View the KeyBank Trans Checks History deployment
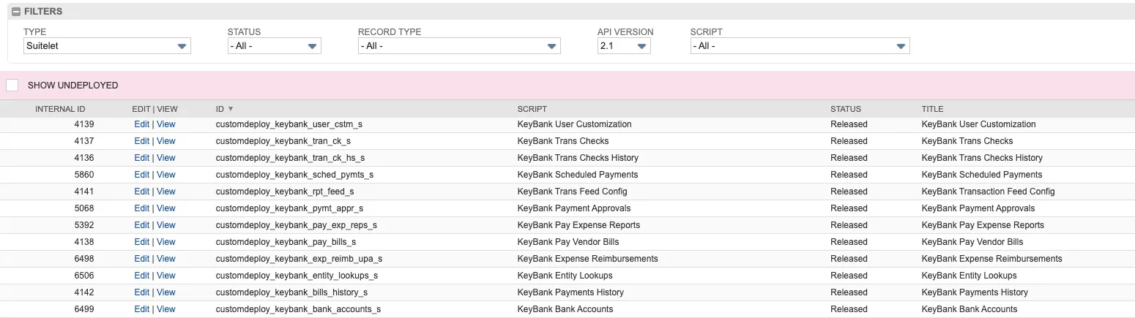 (x=166, y=158)
